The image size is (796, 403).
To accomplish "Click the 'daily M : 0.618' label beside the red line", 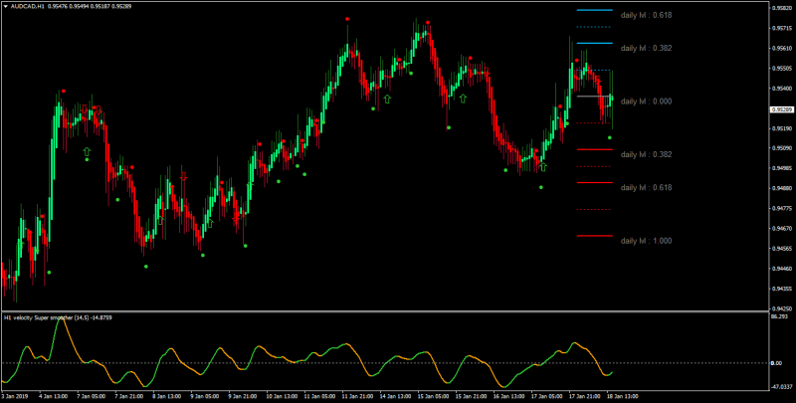I will tap(646, 187).
